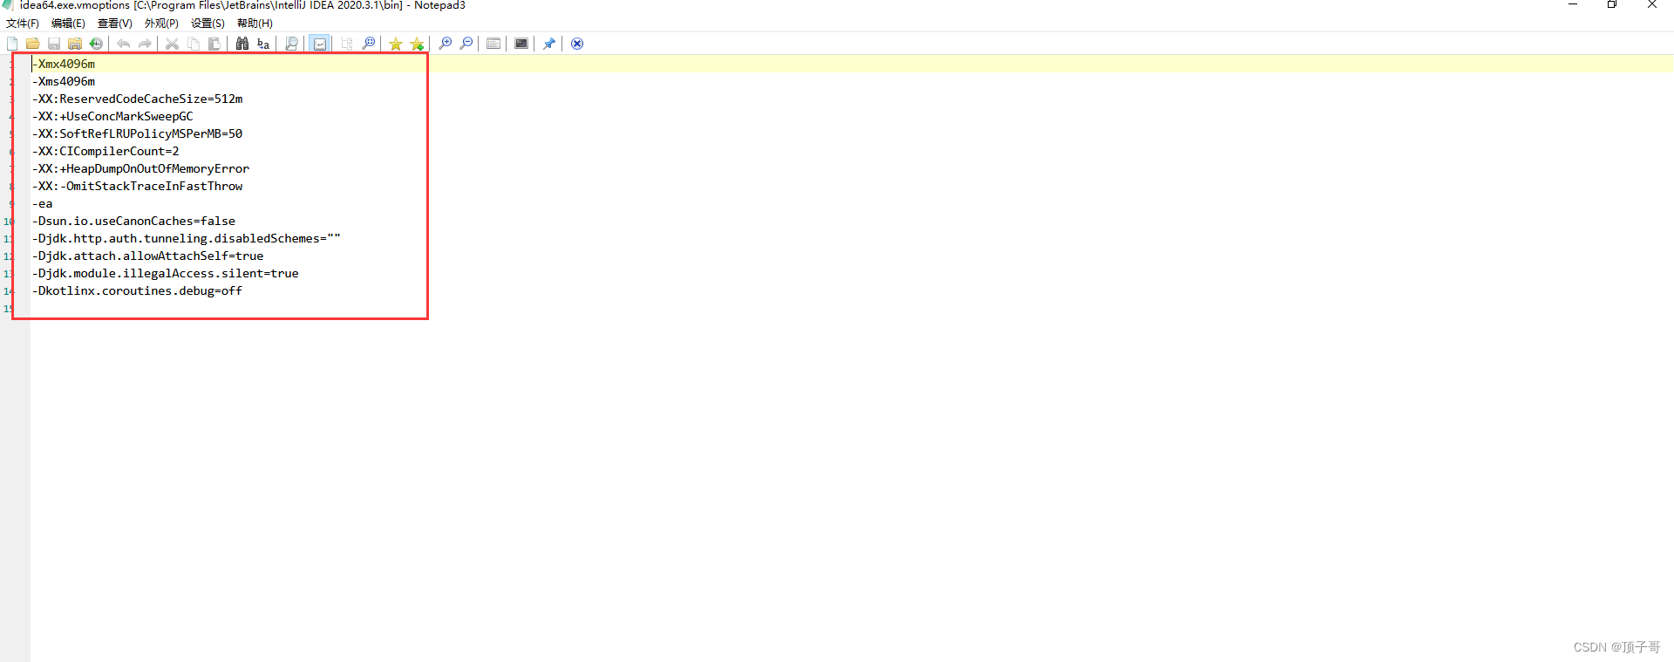This screenshot has width=1674, height=662.
Task: Toggle always-on-top pin icon
Action: [549, 44]
